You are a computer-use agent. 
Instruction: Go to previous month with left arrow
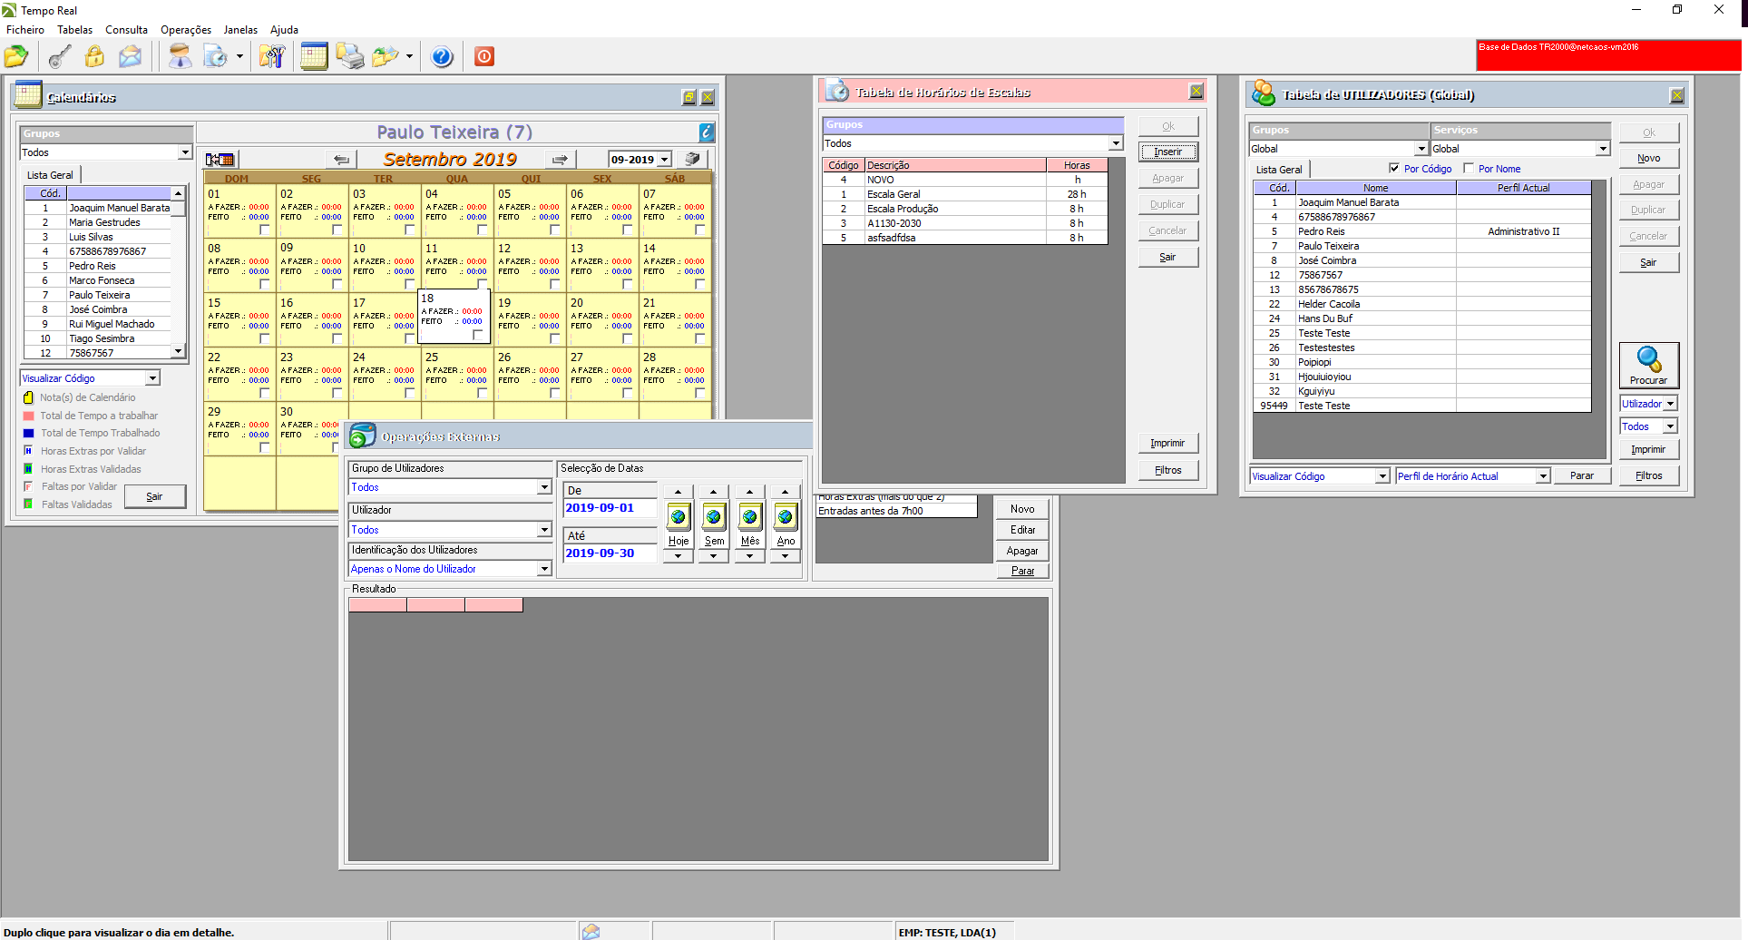click(341, 160)
